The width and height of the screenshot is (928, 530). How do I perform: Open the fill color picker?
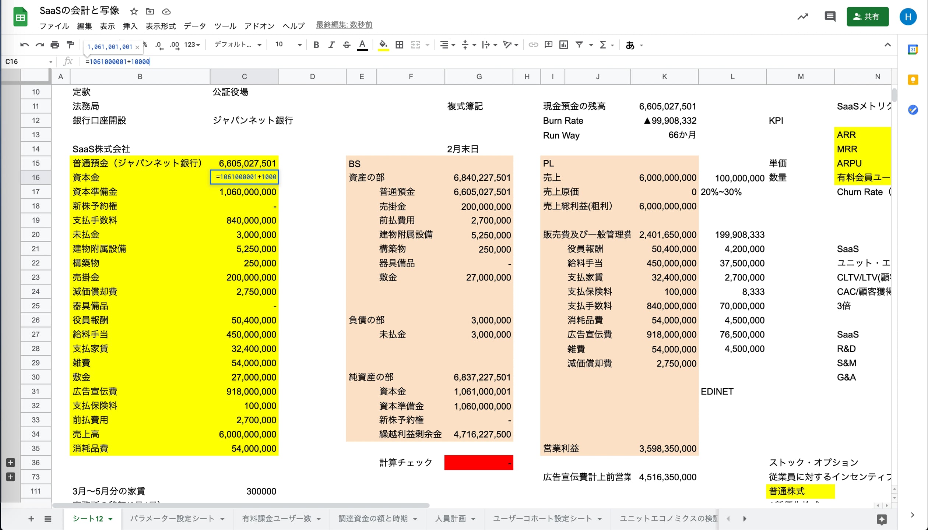[x=383, y=45]
